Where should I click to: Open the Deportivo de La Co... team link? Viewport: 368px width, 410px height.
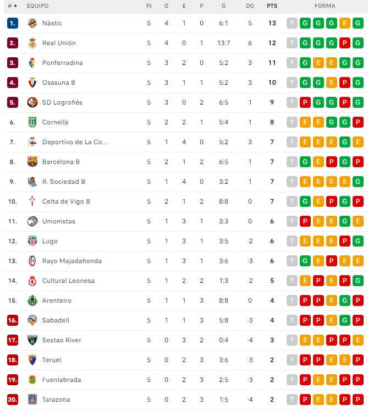pos(75,142)
